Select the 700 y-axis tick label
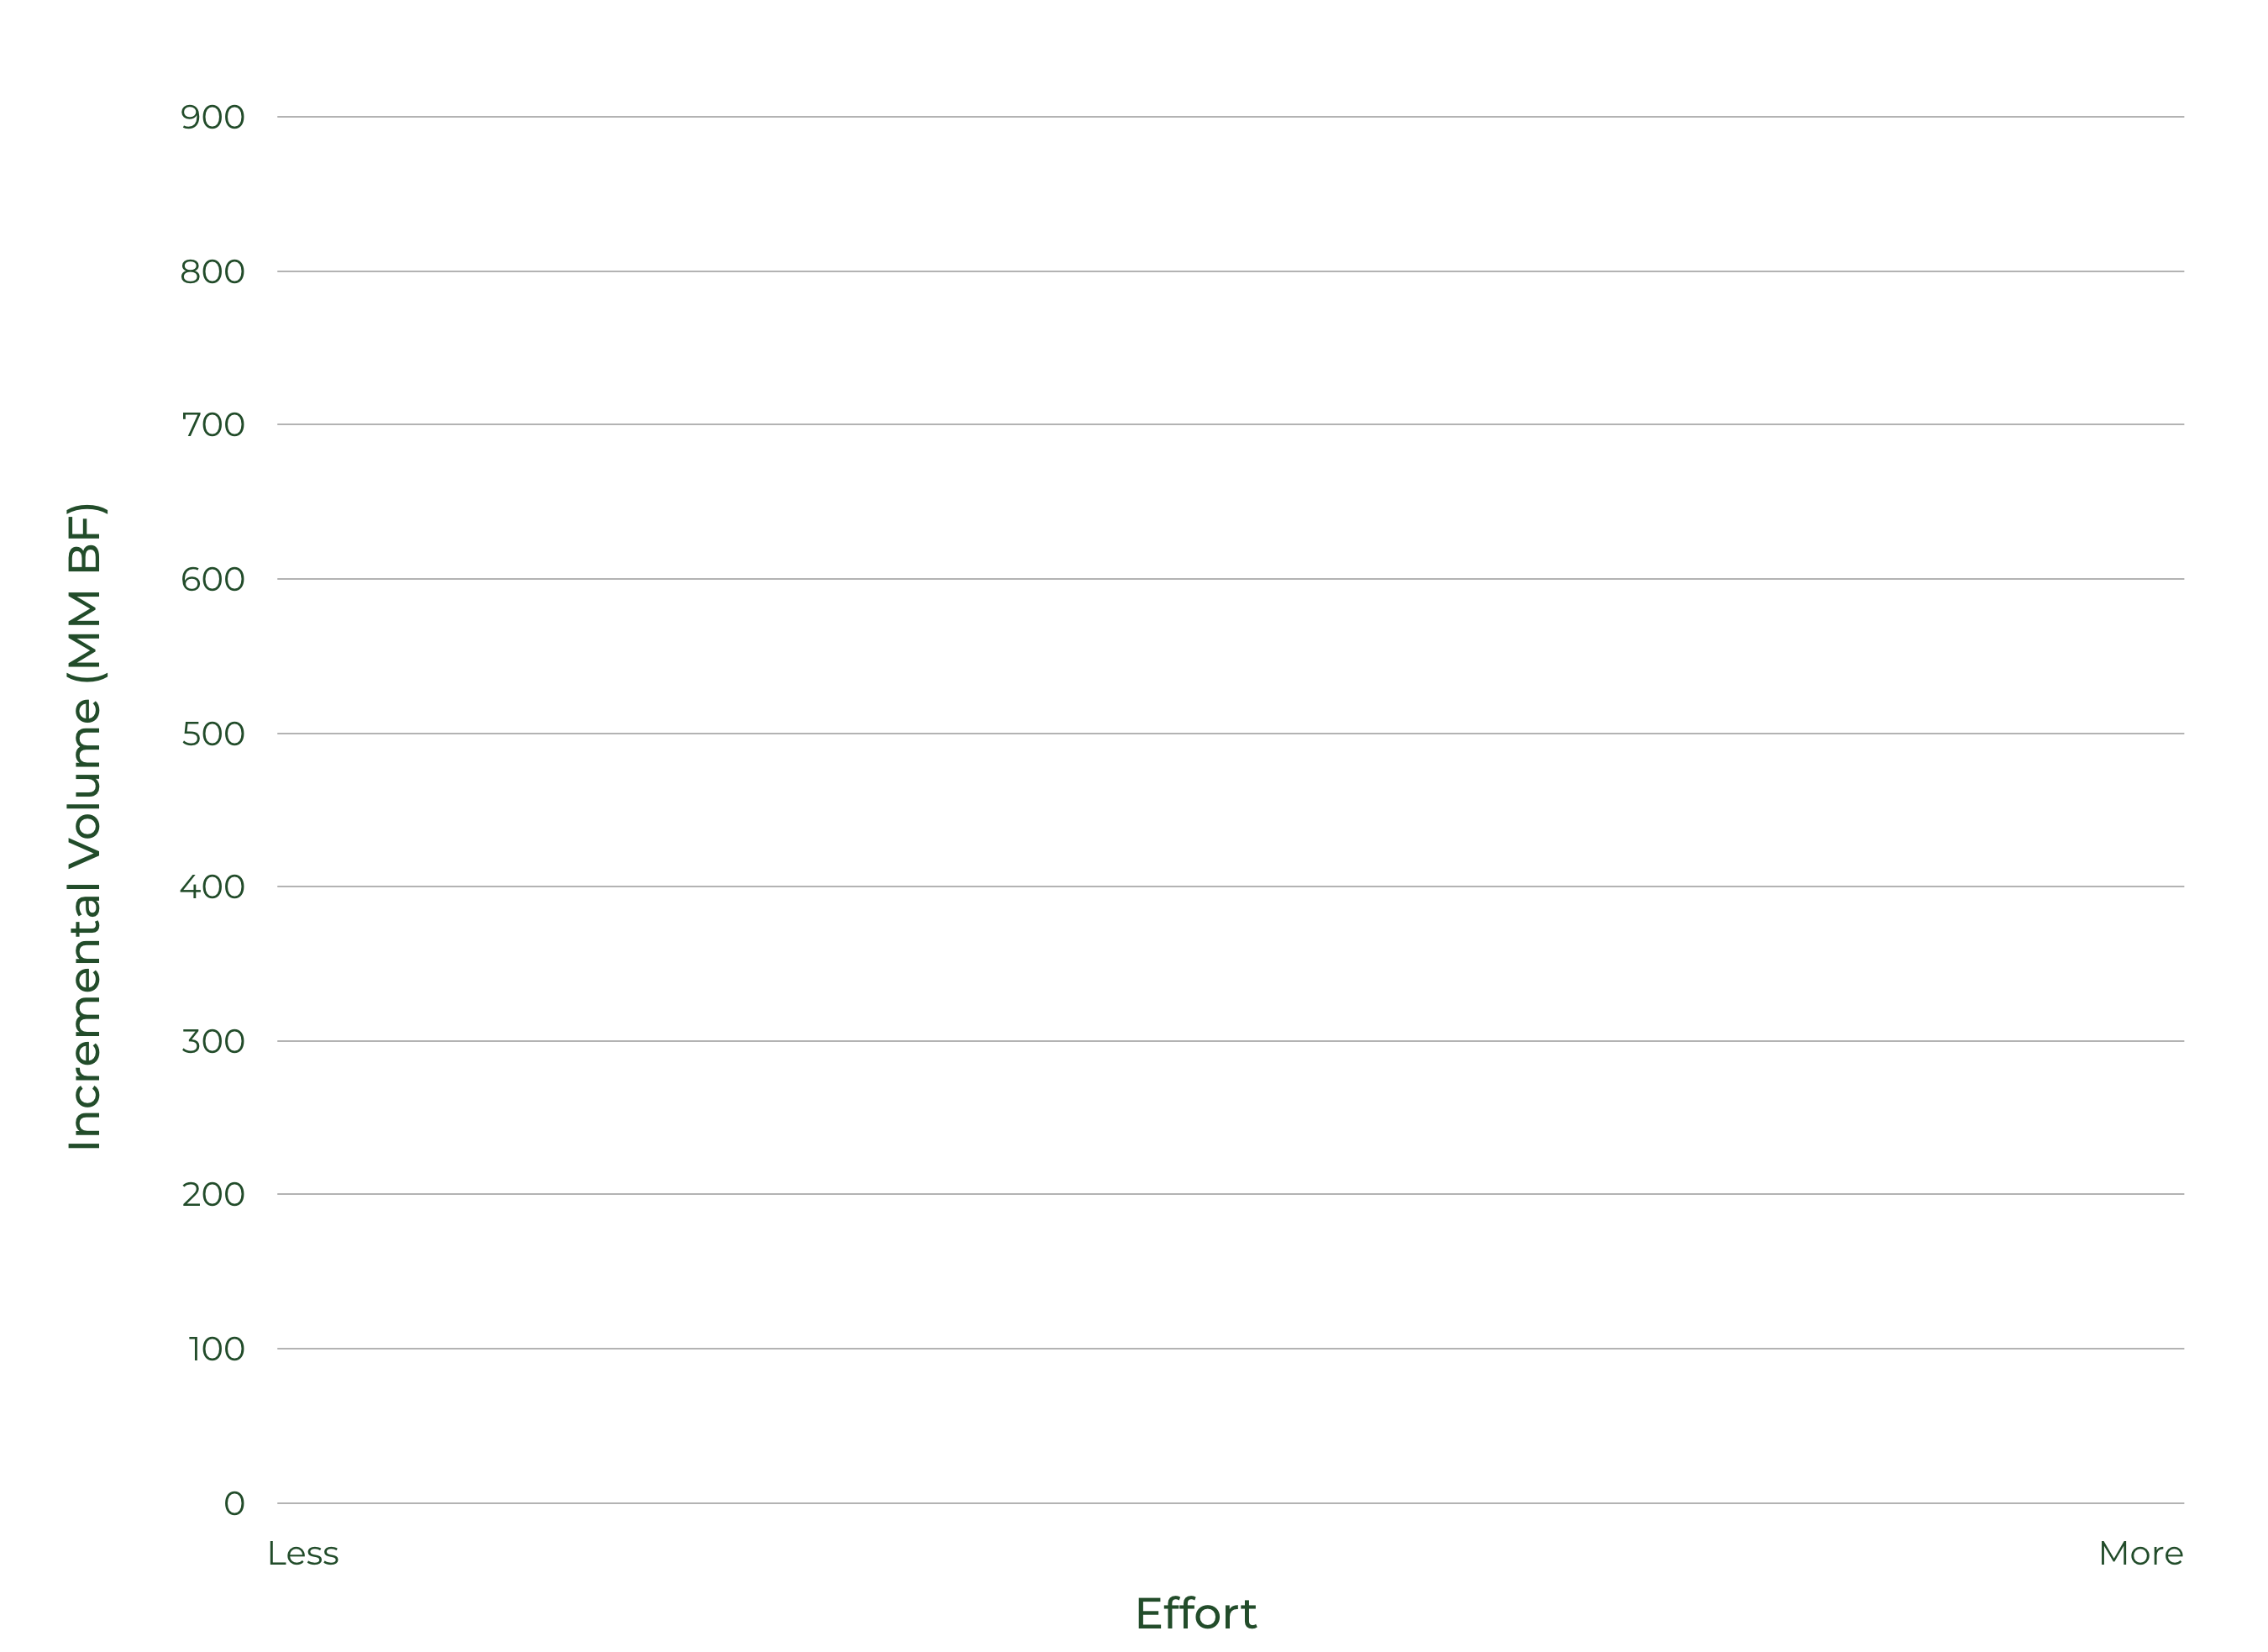Image resolution: width=2268 pixels, height=1652 pixels. coord(213,425)
